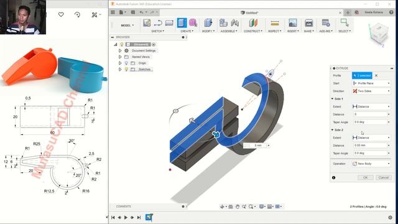Click OK in Extrude dialog
Image resolution: width=398 pixels, height=224 pixels.
pyautogui.click(x=365, y=177)
